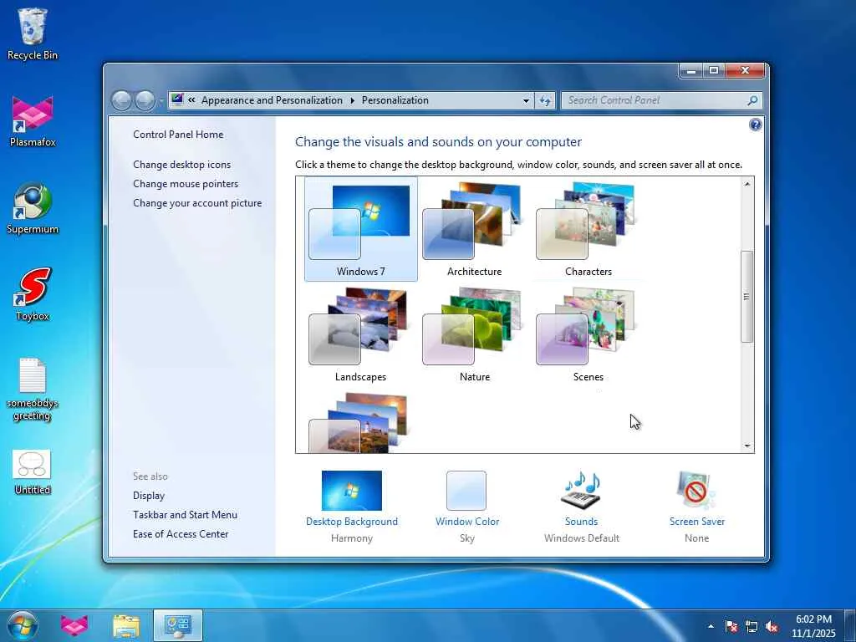This screenshot has height=642, width=856.
Task: Open Change your account picture link
Action: (x=197, y=203)
